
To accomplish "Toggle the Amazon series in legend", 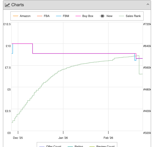I will [x=22, y=16].
